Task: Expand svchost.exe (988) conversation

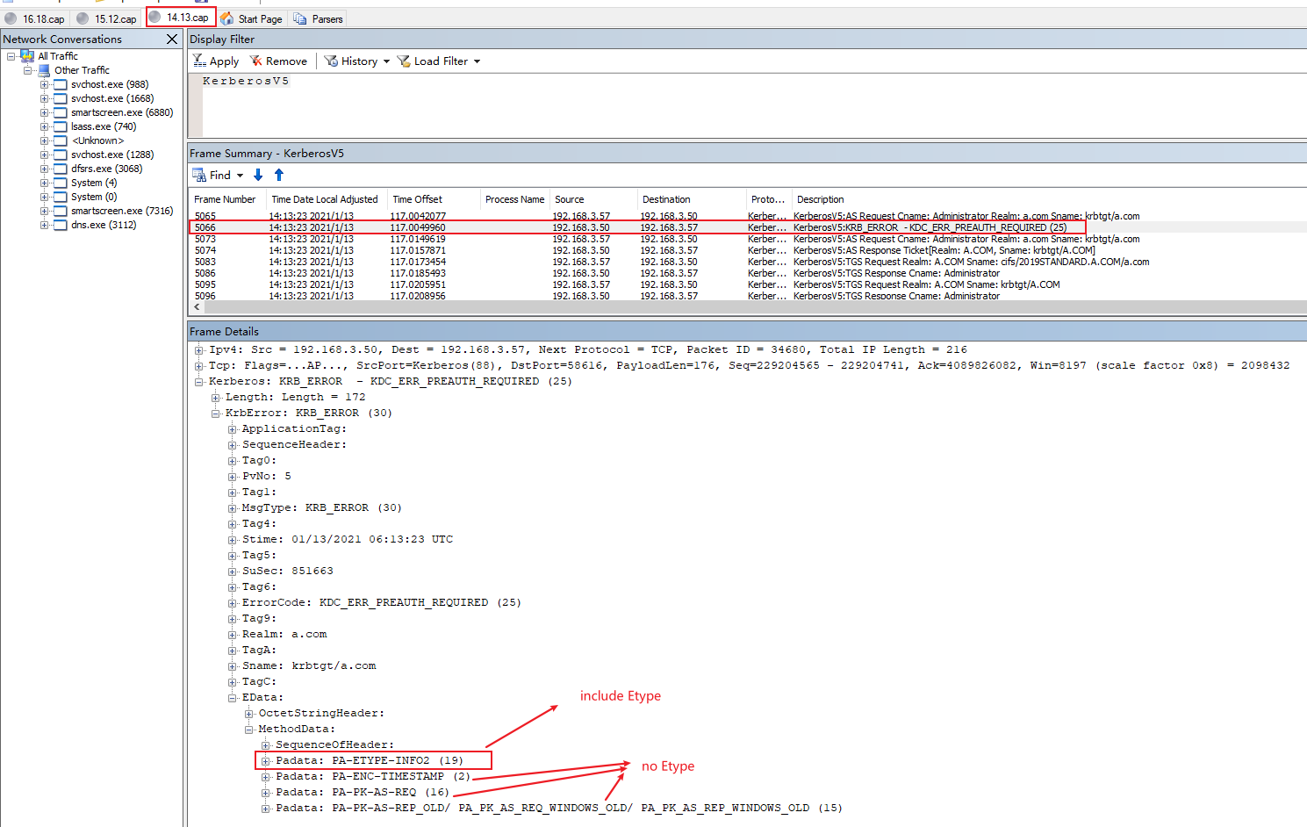Action: click(x=45, y=84)
